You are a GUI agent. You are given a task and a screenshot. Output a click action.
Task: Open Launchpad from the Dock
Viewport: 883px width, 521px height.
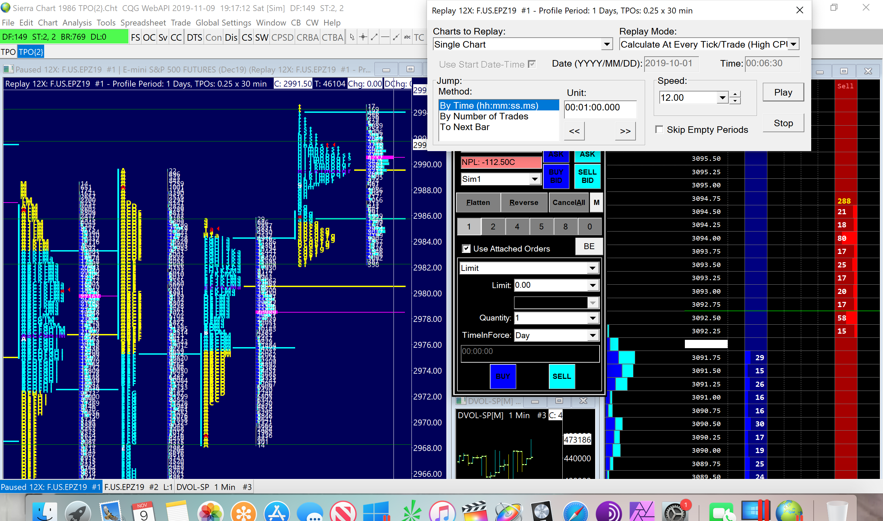coord(78,512)
